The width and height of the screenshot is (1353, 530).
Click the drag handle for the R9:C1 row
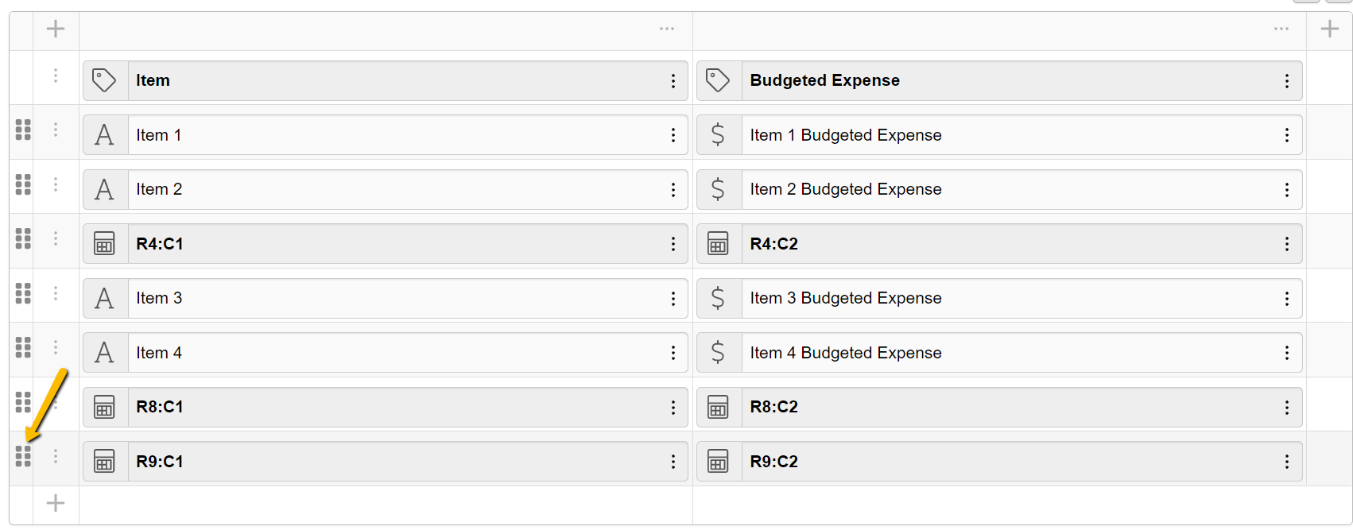coord(23,456)
